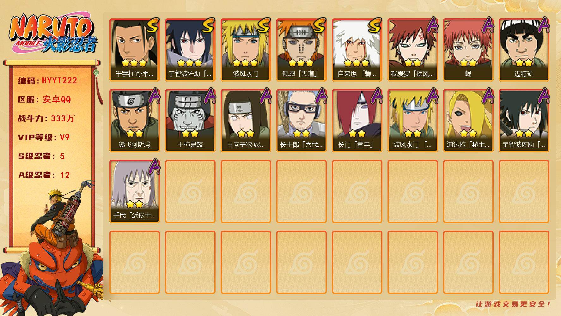Click the 波风水门 S-rank ninja portrait
Image resolution: width=561 pixels, height=316 pixels.
point(246,50)
